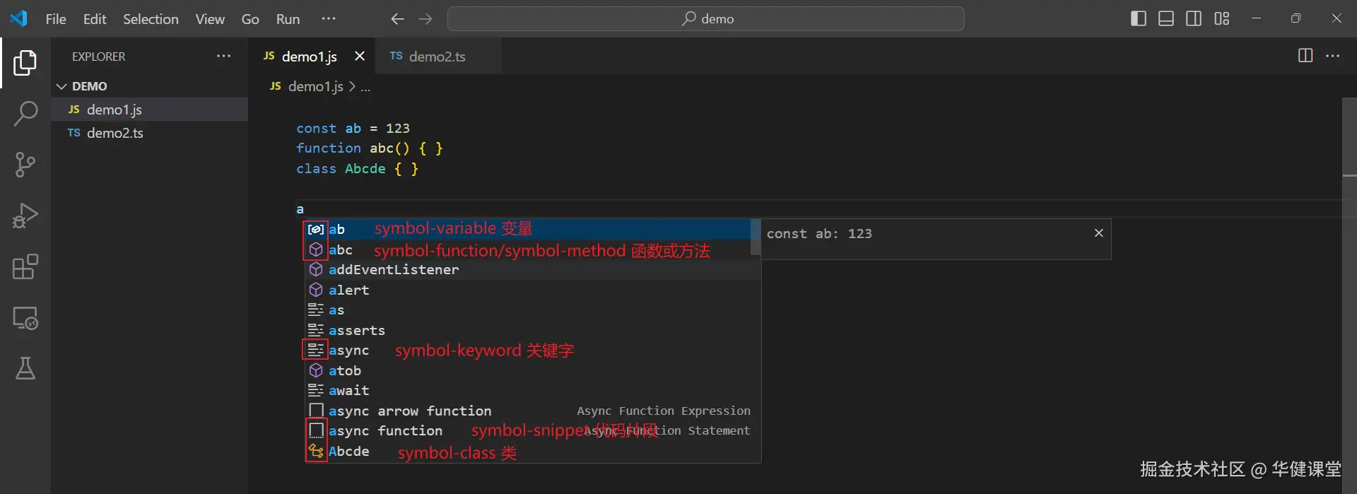Go back to previous editor location
This screenshot has height=494, width=1357.
click(397, 19)
